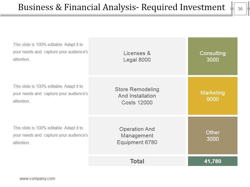Click the editable text beside Store Remodeling
Screen dimensions: 250x187
click(50, 94)
